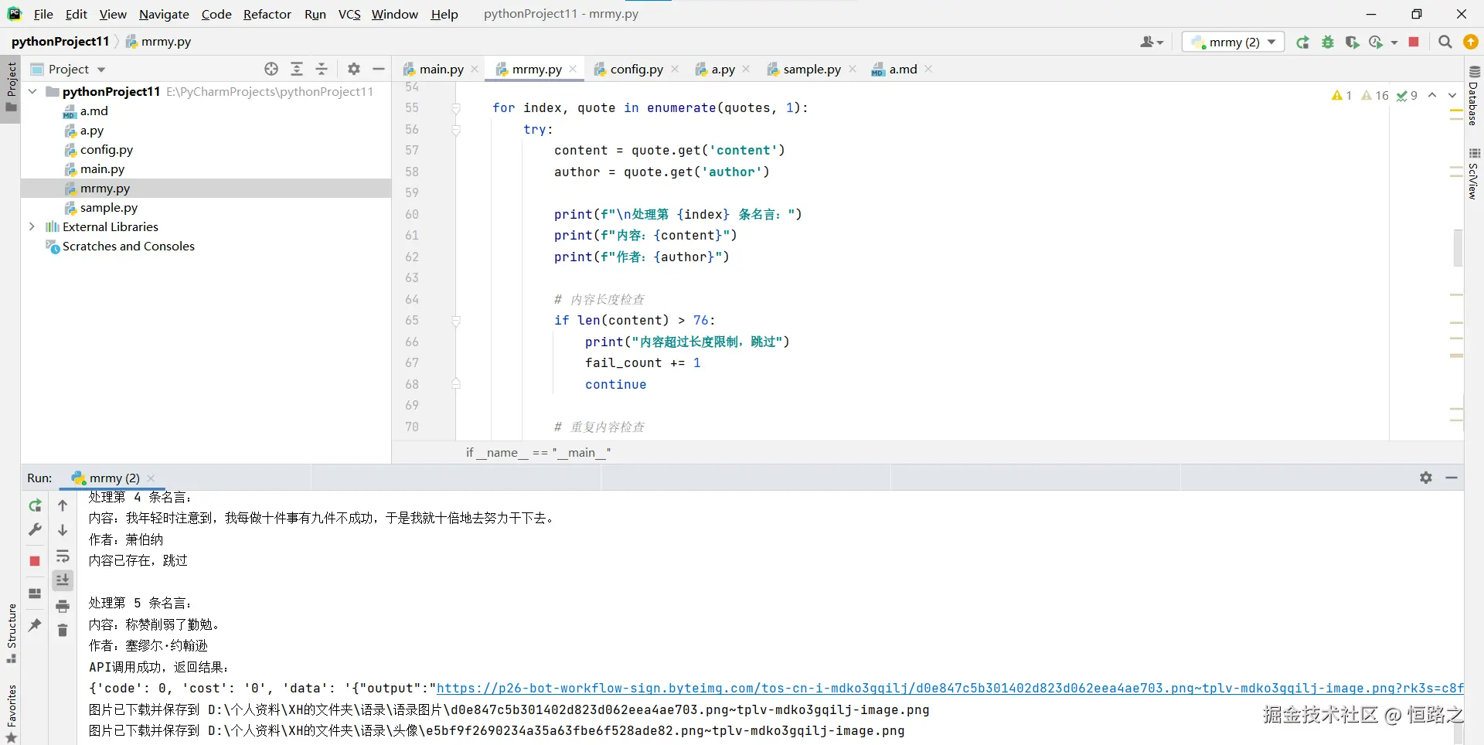Select Scratches and Consoles in the tree
The width and height of the screenshot is (1484, 745).
tap(128, 246)
